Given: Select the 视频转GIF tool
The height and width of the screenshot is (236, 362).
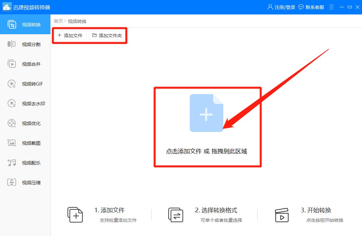Looking at the screenshot, I should pyautogui.click(x=25, y=84).
